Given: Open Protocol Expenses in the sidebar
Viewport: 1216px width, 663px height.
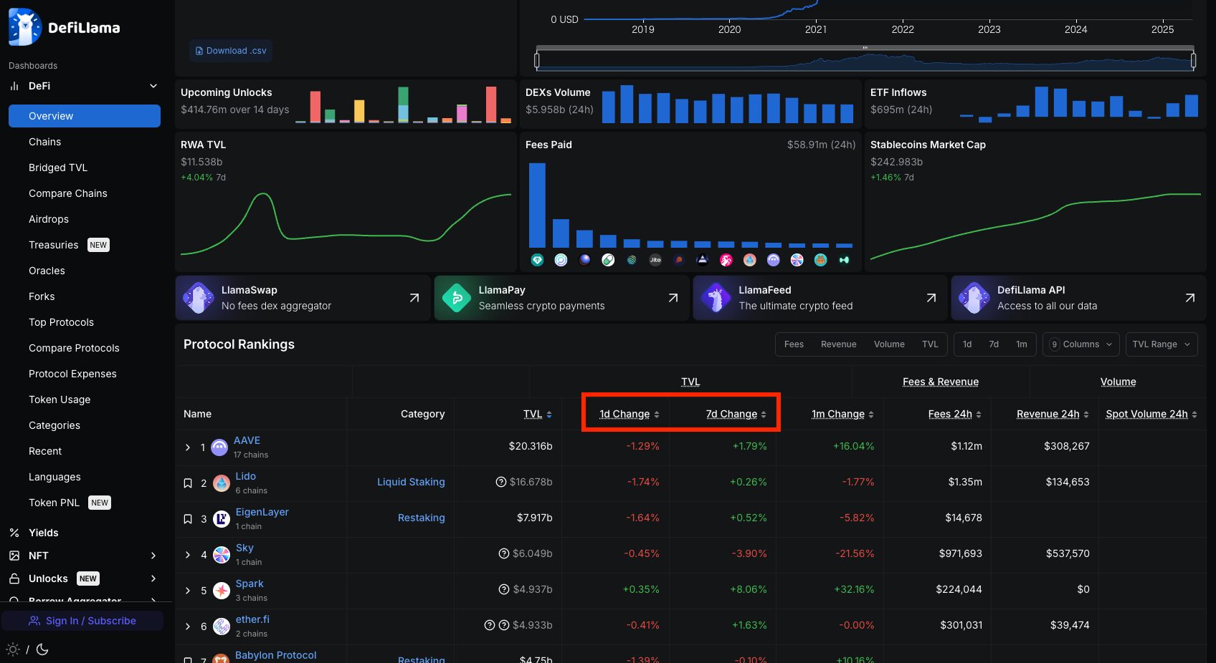Looking at the screenshot, I should pos(85,374).
